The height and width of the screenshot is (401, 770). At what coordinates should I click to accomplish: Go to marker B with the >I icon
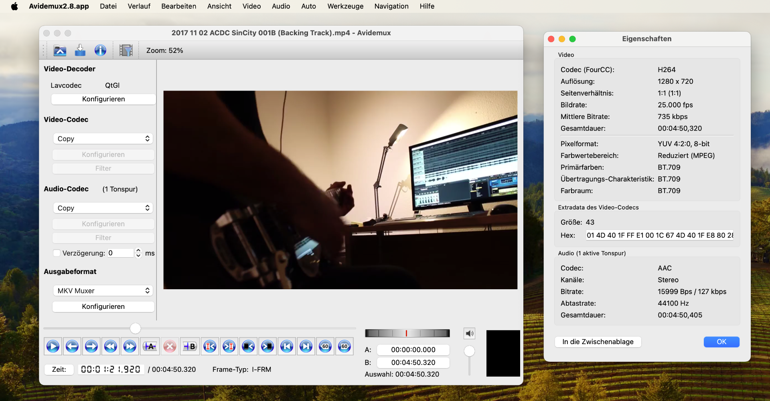click(x=229, y=347)
